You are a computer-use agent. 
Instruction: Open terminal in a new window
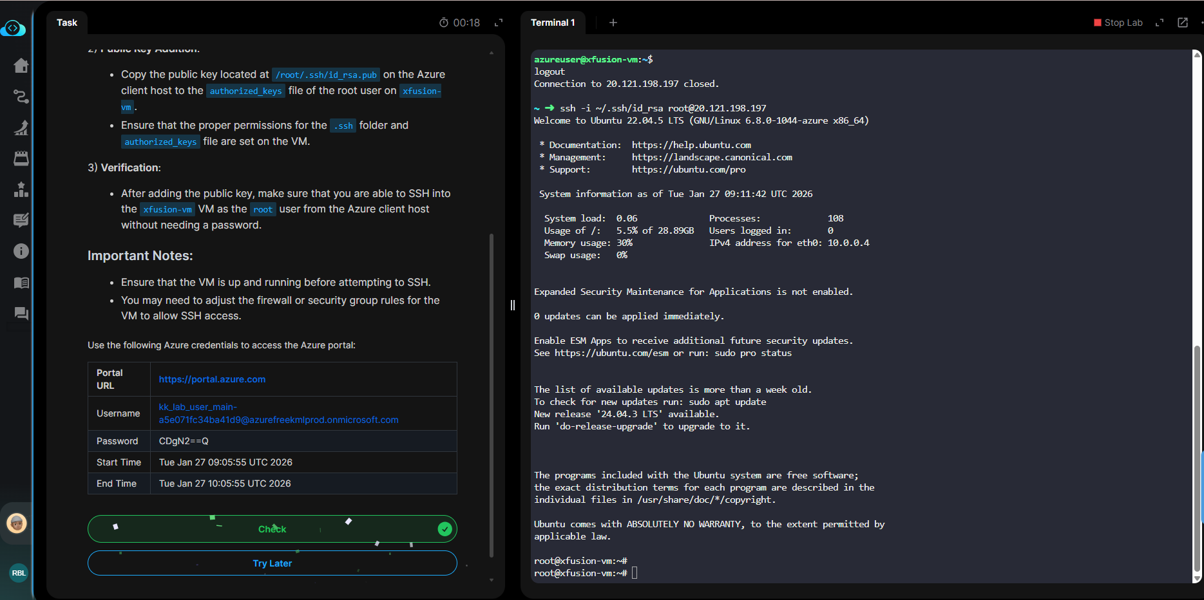coord(1183,23)
